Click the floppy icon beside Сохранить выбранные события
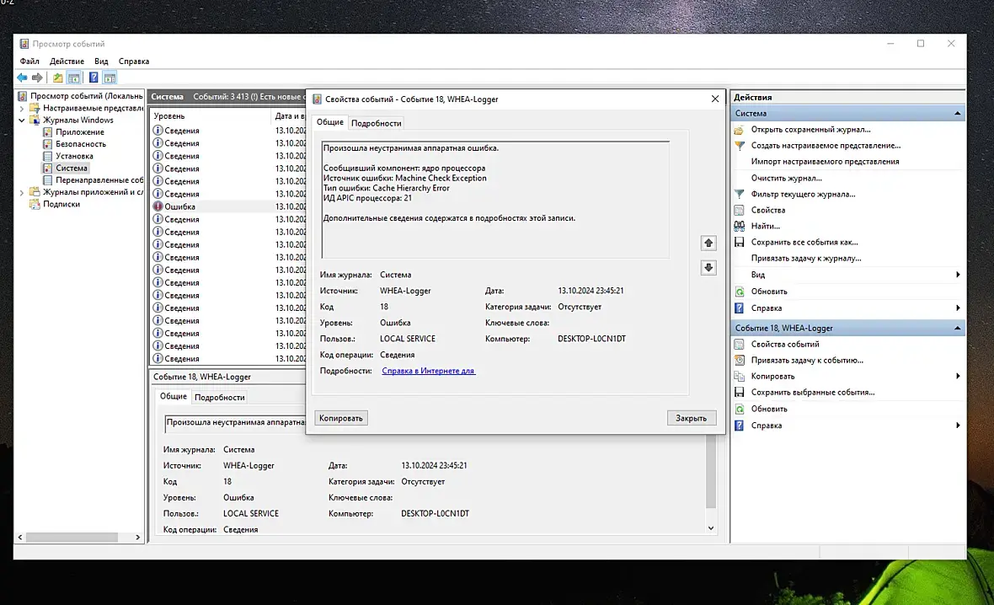Screen dimensions: 994x605 click(x=739, y=393)
